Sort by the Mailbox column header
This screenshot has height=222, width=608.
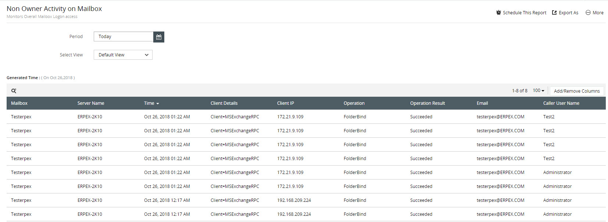[19, 103]
